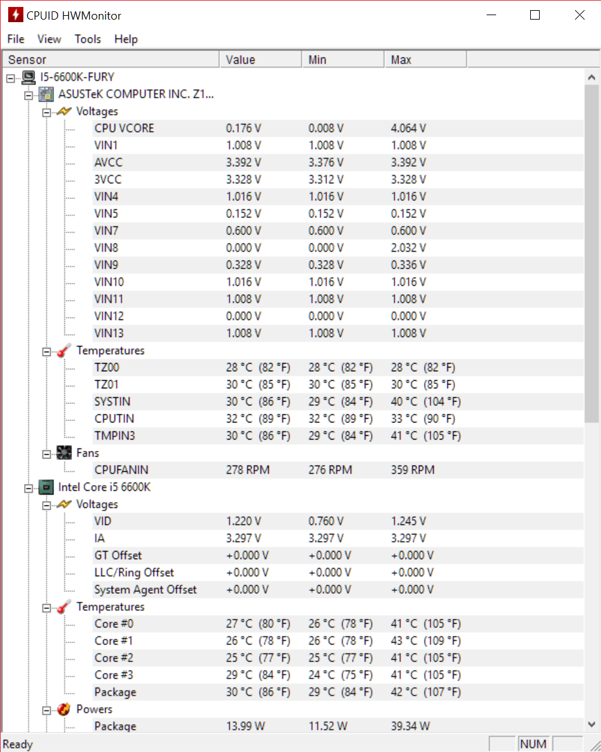Viewport: 601px width, 752px height.
Task: Select the Core #0 temperature row
Action: coord(338,624)
